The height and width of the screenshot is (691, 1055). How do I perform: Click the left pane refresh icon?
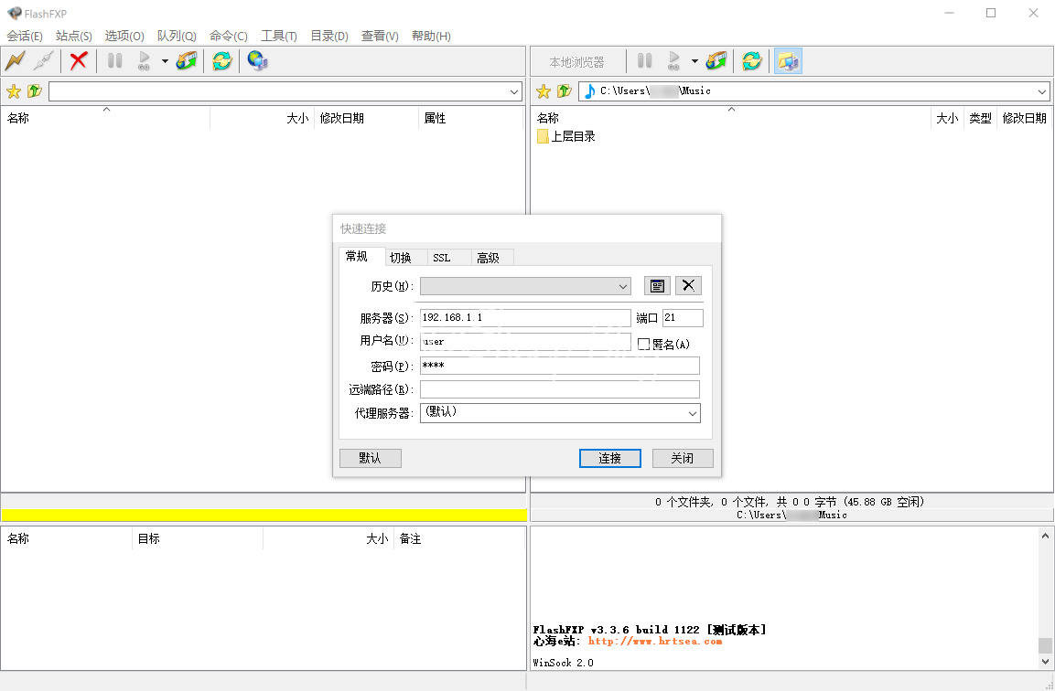[222, 61]
